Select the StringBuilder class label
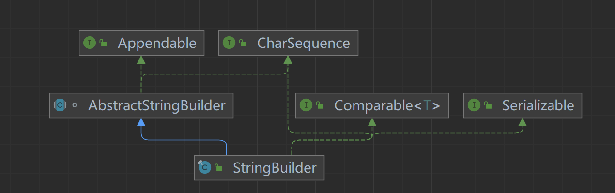Viewport: 615px width, 193px height. [x=275, y=168]
